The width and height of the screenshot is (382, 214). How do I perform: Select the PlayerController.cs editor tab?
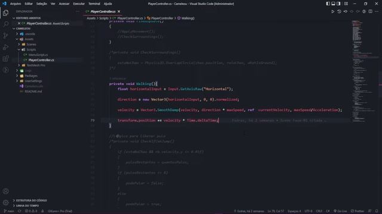(x=103, y=11)
